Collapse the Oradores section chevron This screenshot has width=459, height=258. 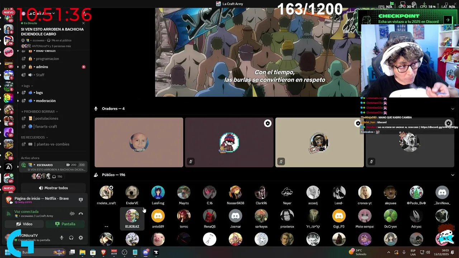[x=453, y=109]
